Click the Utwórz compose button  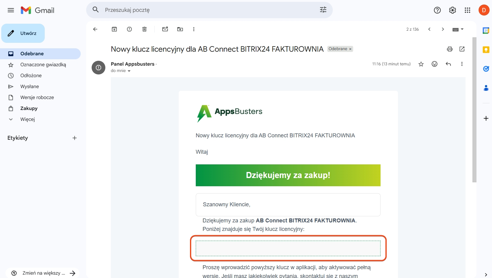pyautogui.click(x=23, y=33)
